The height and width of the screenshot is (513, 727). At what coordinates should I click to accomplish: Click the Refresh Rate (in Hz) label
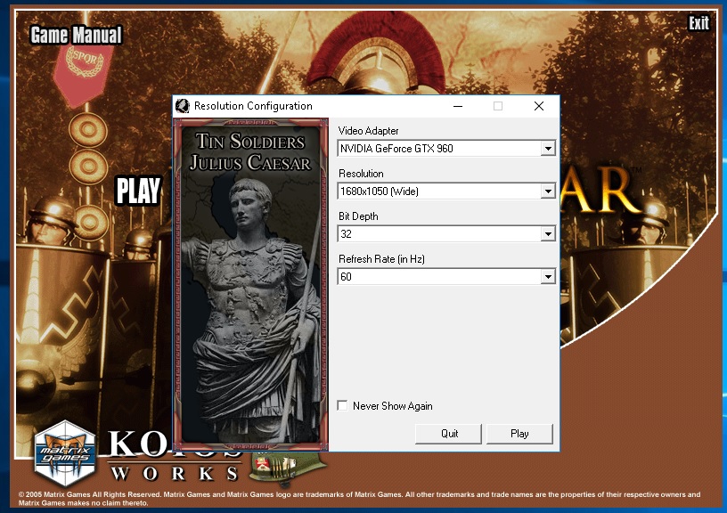(381, 259)
